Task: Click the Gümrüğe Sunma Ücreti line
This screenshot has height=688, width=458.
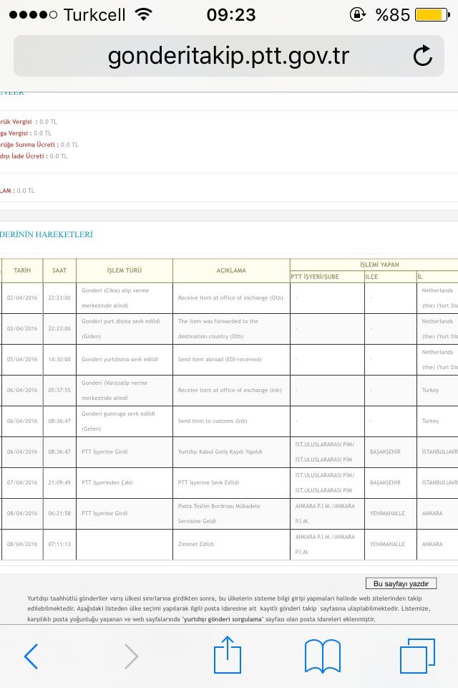Action: pos(39,145)
